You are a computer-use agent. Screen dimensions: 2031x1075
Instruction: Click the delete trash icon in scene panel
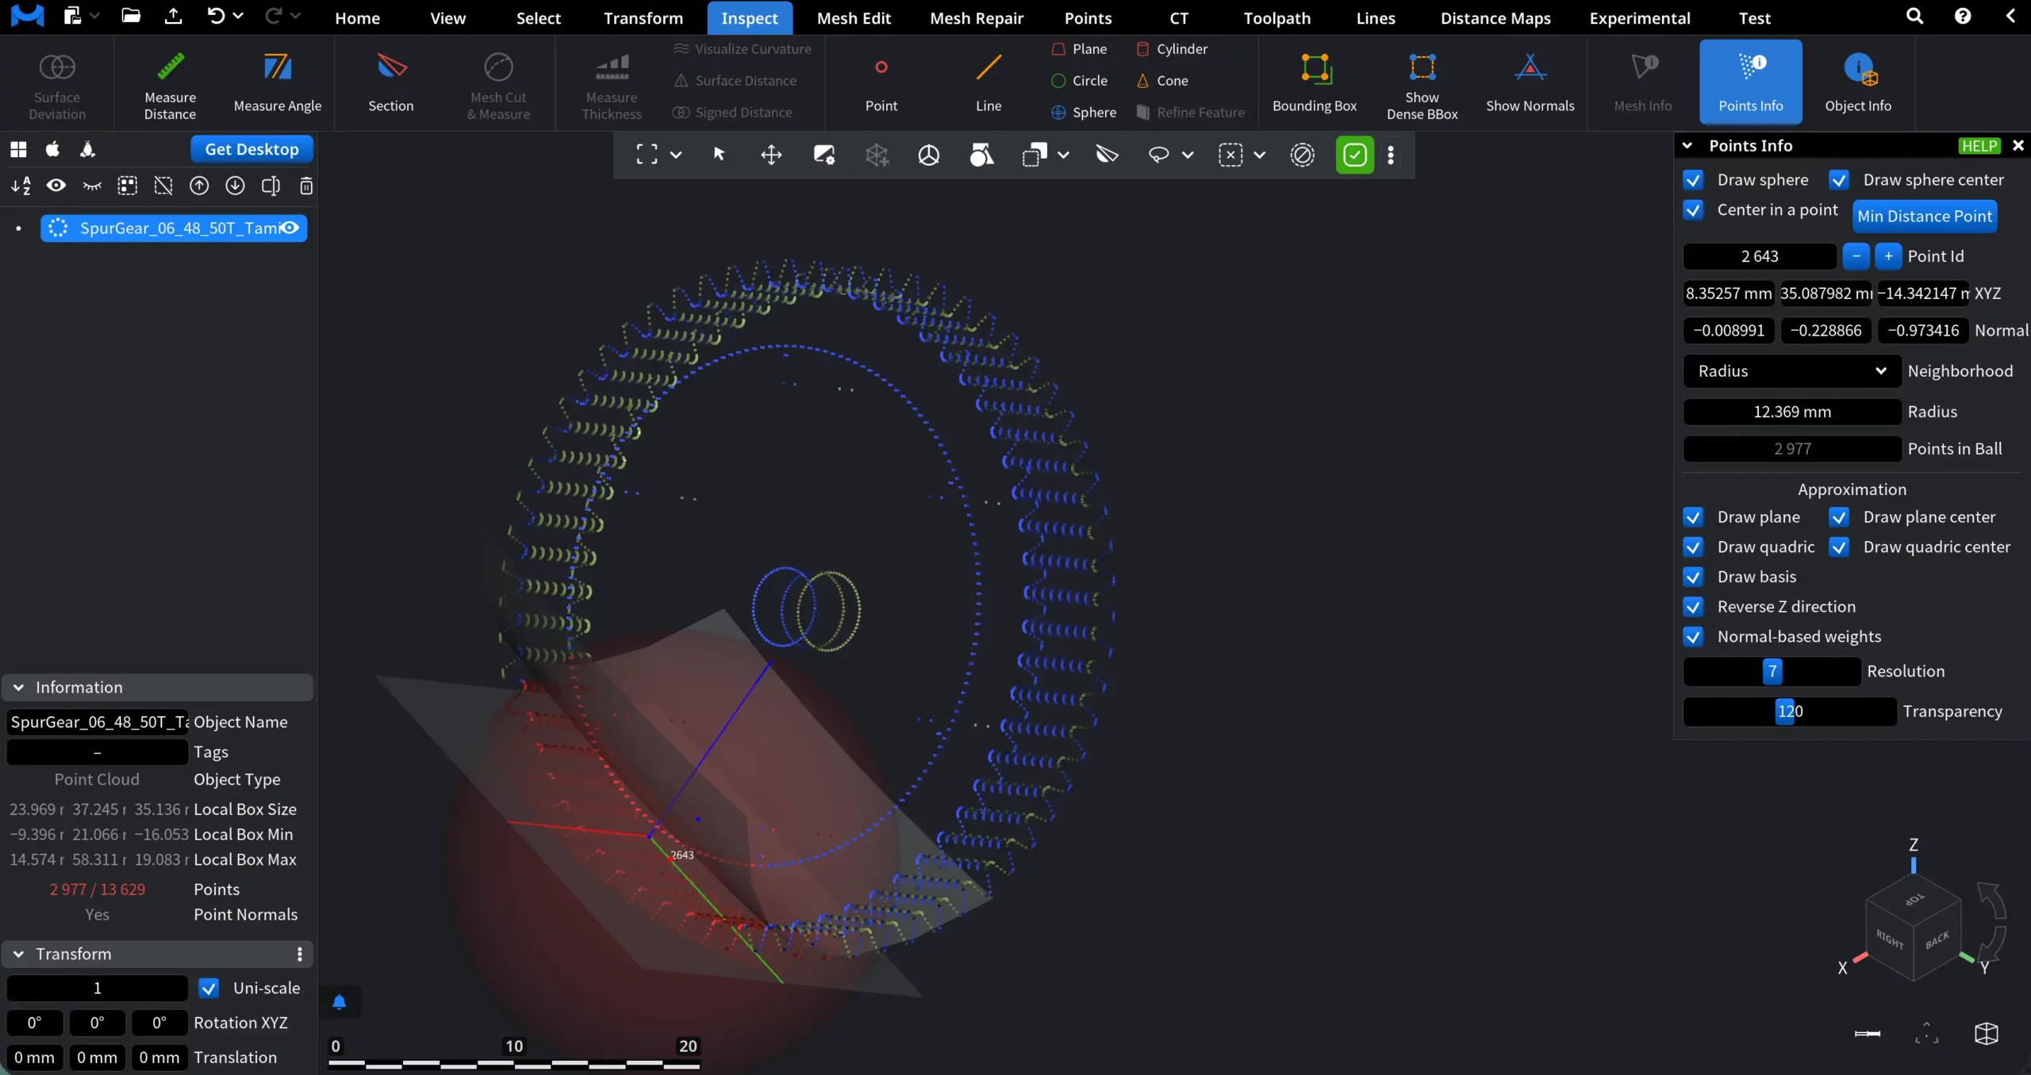tap(306, 186)
